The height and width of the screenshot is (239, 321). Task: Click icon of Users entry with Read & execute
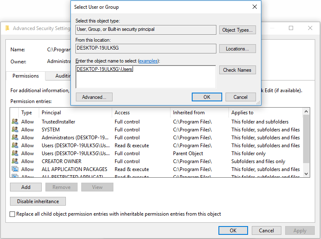point(15,146)
